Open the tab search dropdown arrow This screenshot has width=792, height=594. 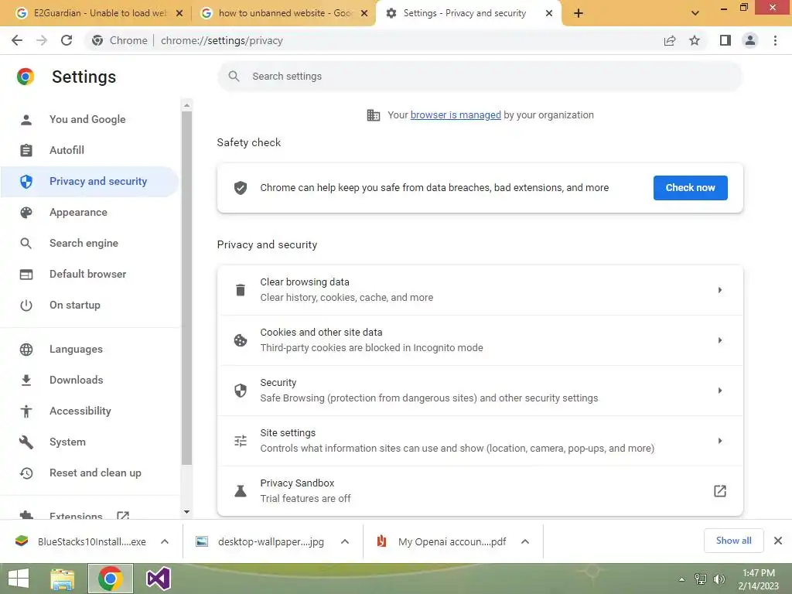click(x=695, y=13)
